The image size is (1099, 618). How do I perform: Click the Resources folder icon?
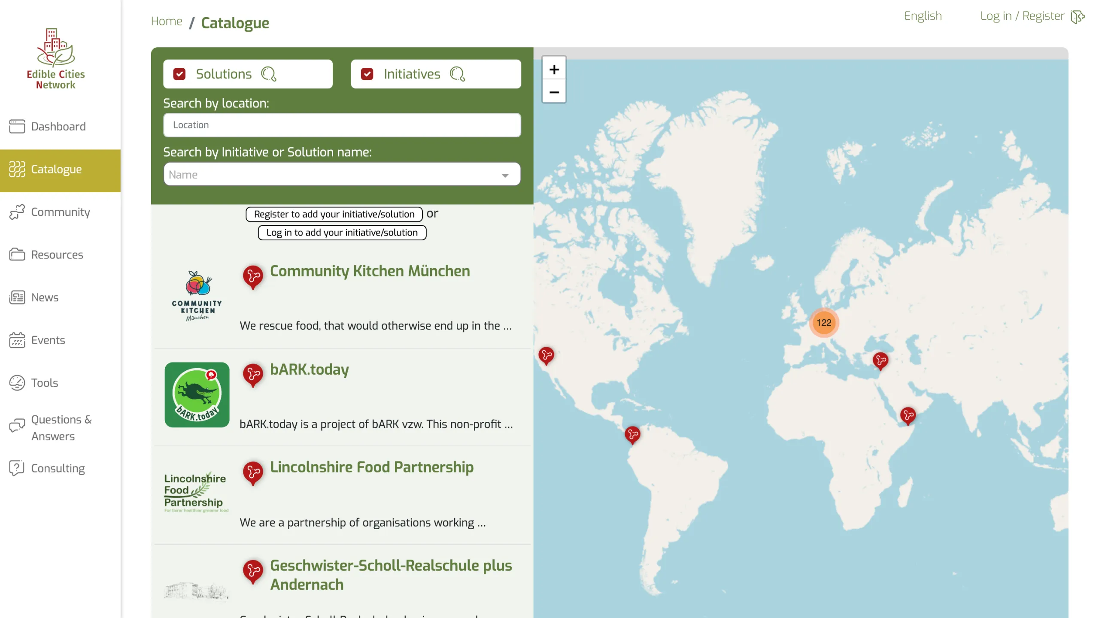17,254
